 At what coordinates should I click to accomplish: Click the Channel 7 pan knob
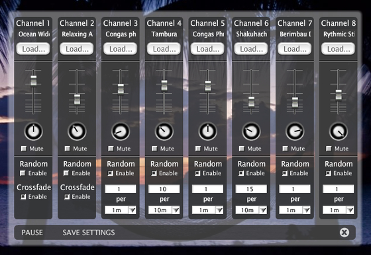click(295, 131)
